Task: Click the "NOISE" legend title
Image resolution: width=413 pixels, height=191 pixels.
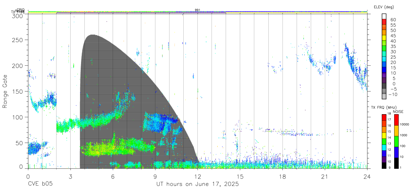Action: point(398,112)
